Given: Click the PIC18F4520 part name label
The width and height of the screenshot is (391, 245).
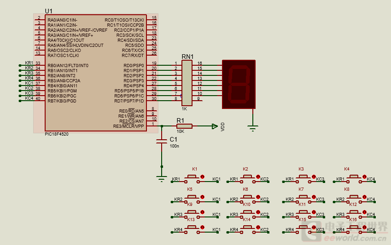Looking at the screenshot, I should (57, 134).
